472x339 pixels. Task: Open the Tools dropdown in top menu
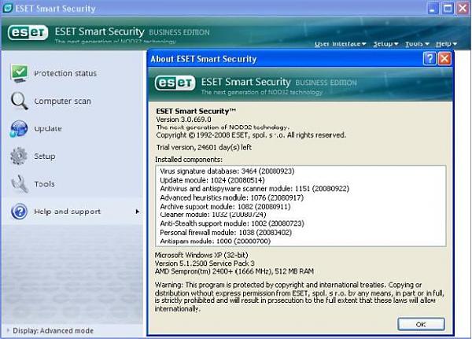(417, 44)
